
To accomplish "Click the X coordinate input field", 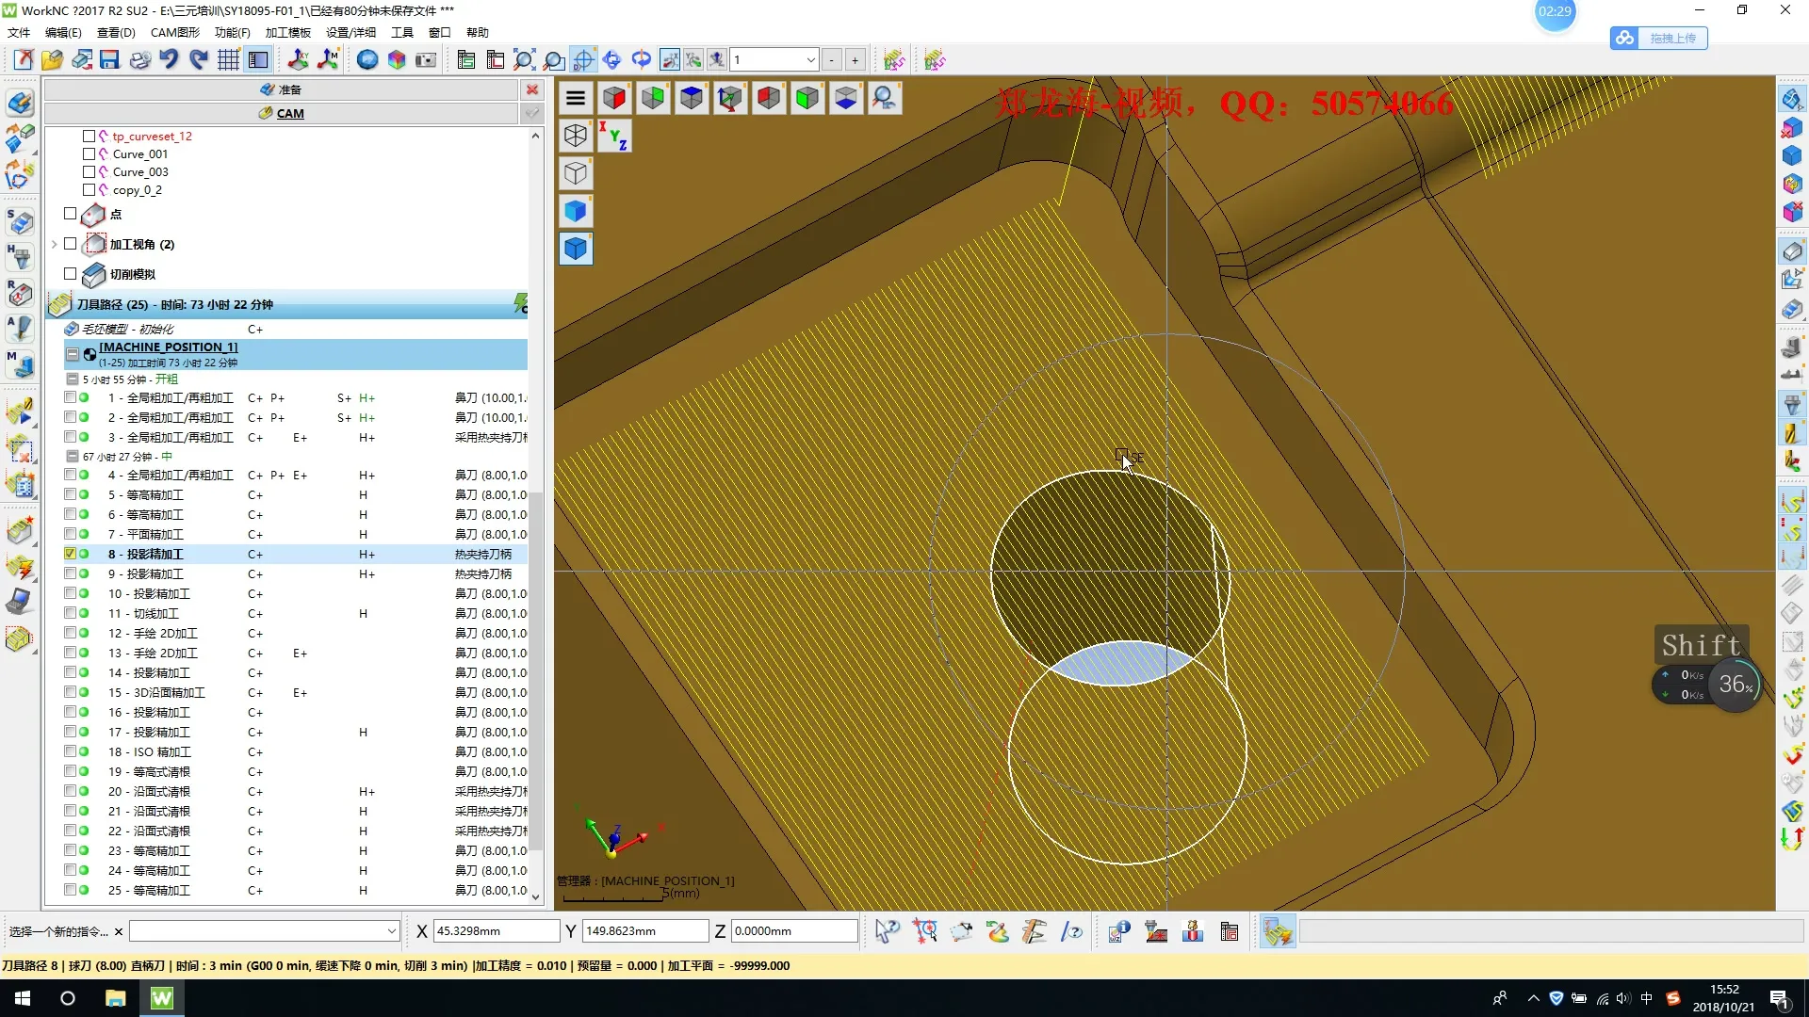I will 496,931.
